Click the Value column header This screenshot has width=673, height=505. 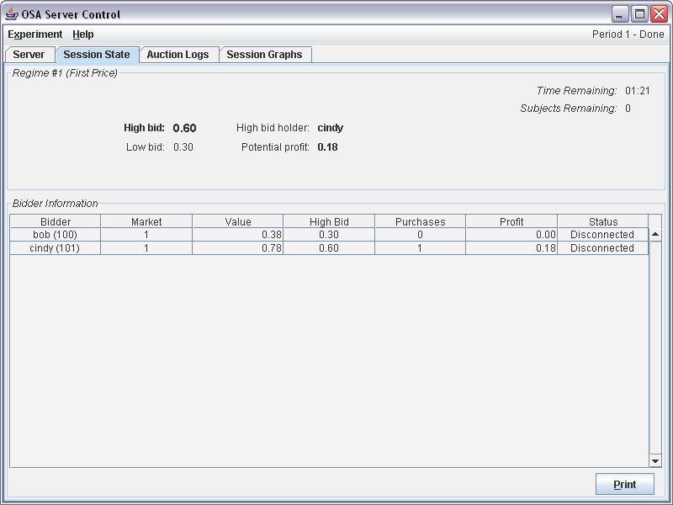(238, 221)
